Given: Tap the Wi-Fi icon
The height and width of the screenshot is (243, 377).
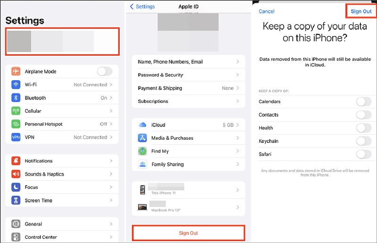Looking at the screenshot, I should [x=16, y=84].
